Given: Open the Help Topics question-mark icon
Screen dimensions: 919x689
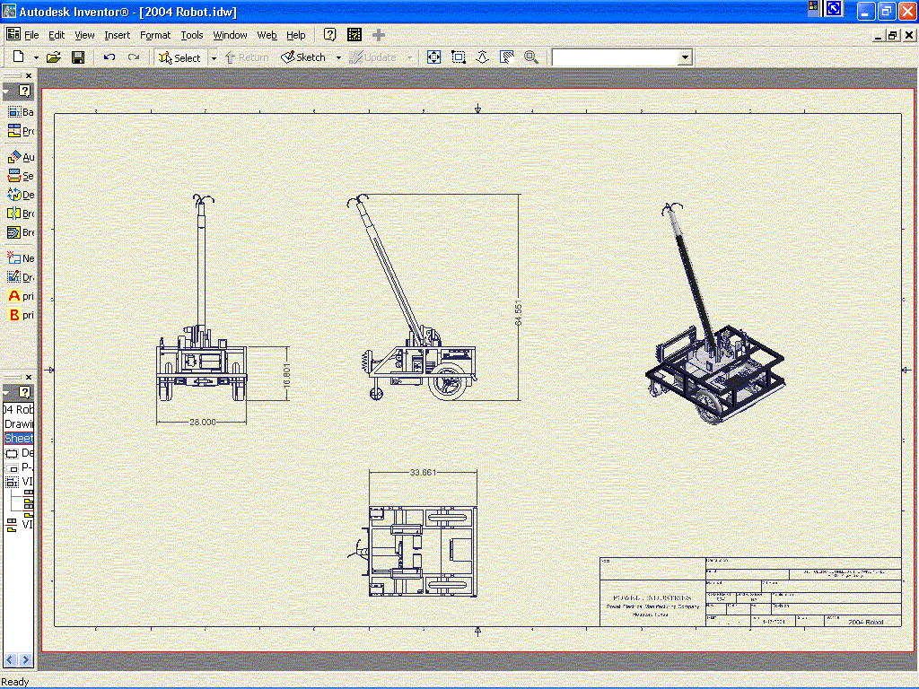Looking at the screenshot, I should point(330,35).
